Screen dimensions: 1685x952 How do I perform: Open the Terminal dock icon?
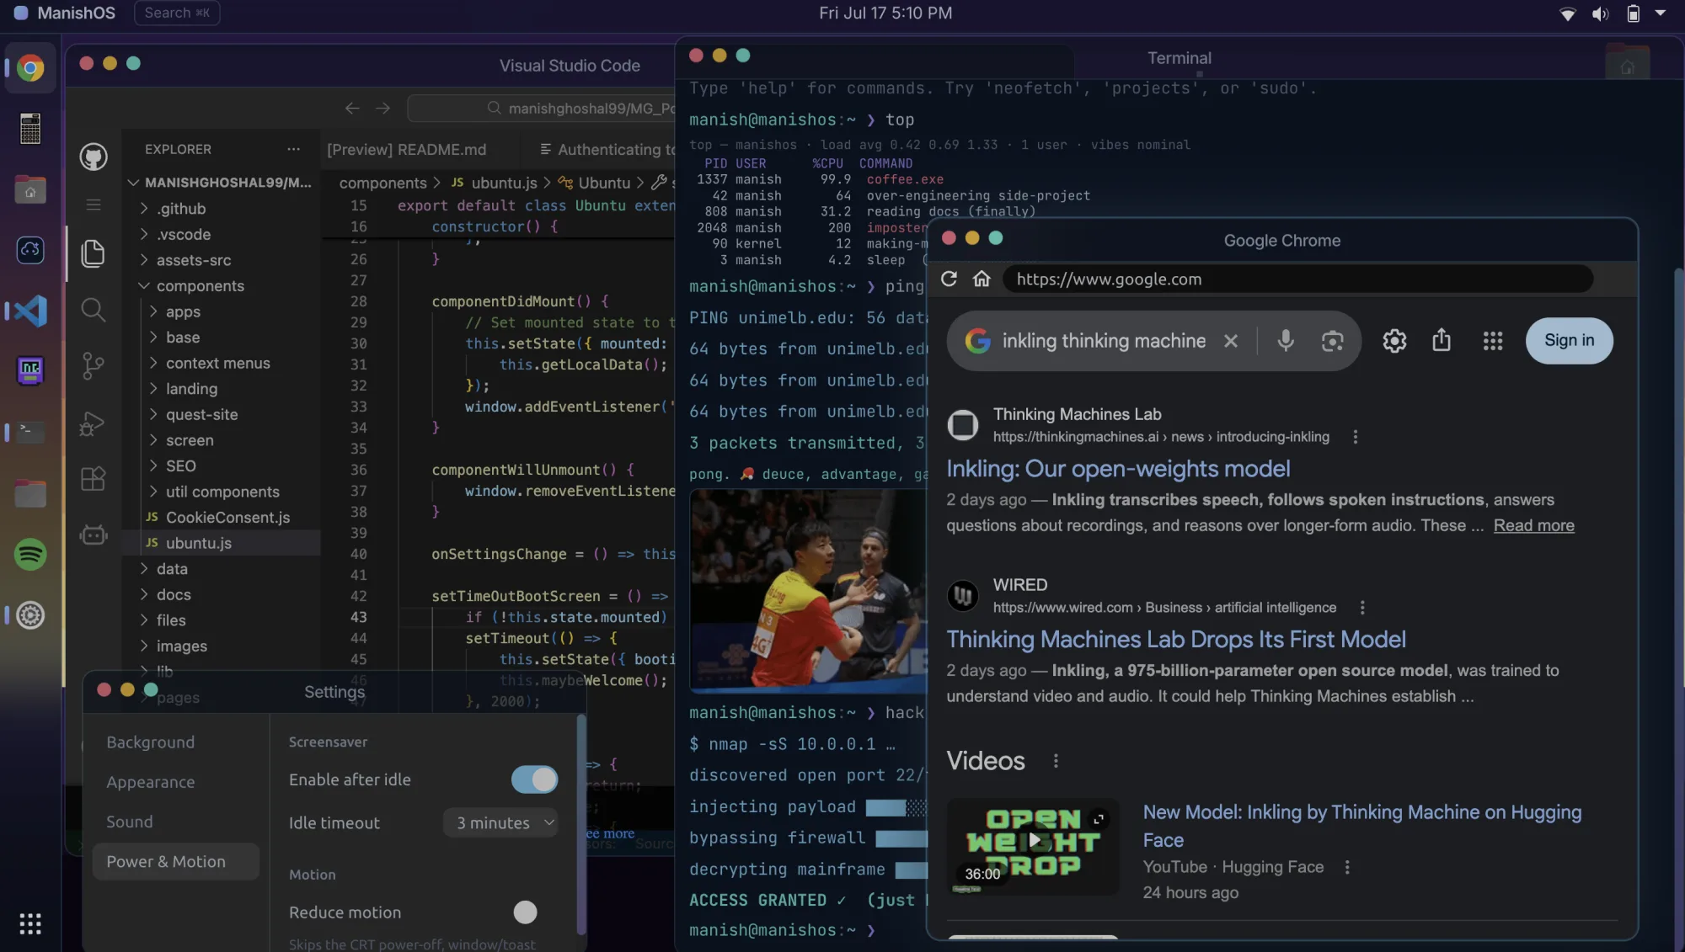(30, 432)
